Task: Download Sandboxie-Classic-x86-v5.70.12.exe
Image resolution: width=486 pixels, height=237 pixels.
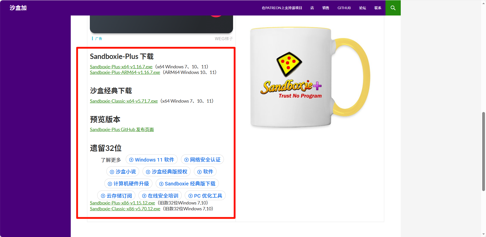Action: (125, 209)
